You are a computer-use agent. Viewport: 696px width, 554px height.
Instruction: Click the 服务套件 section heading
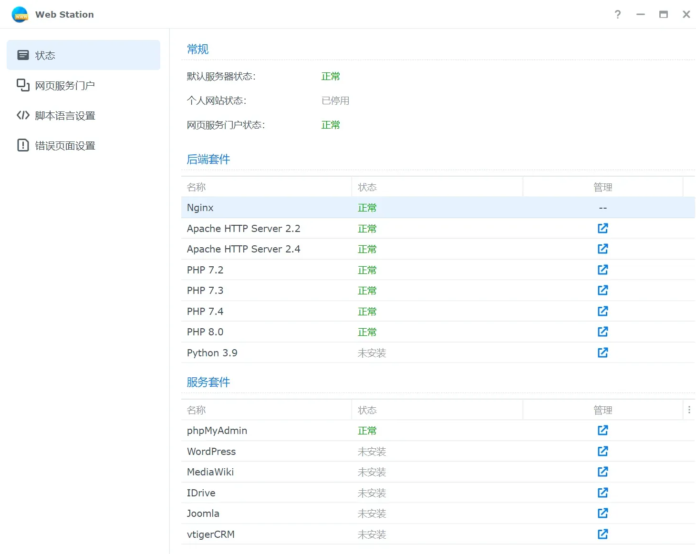tap(208, 382)
